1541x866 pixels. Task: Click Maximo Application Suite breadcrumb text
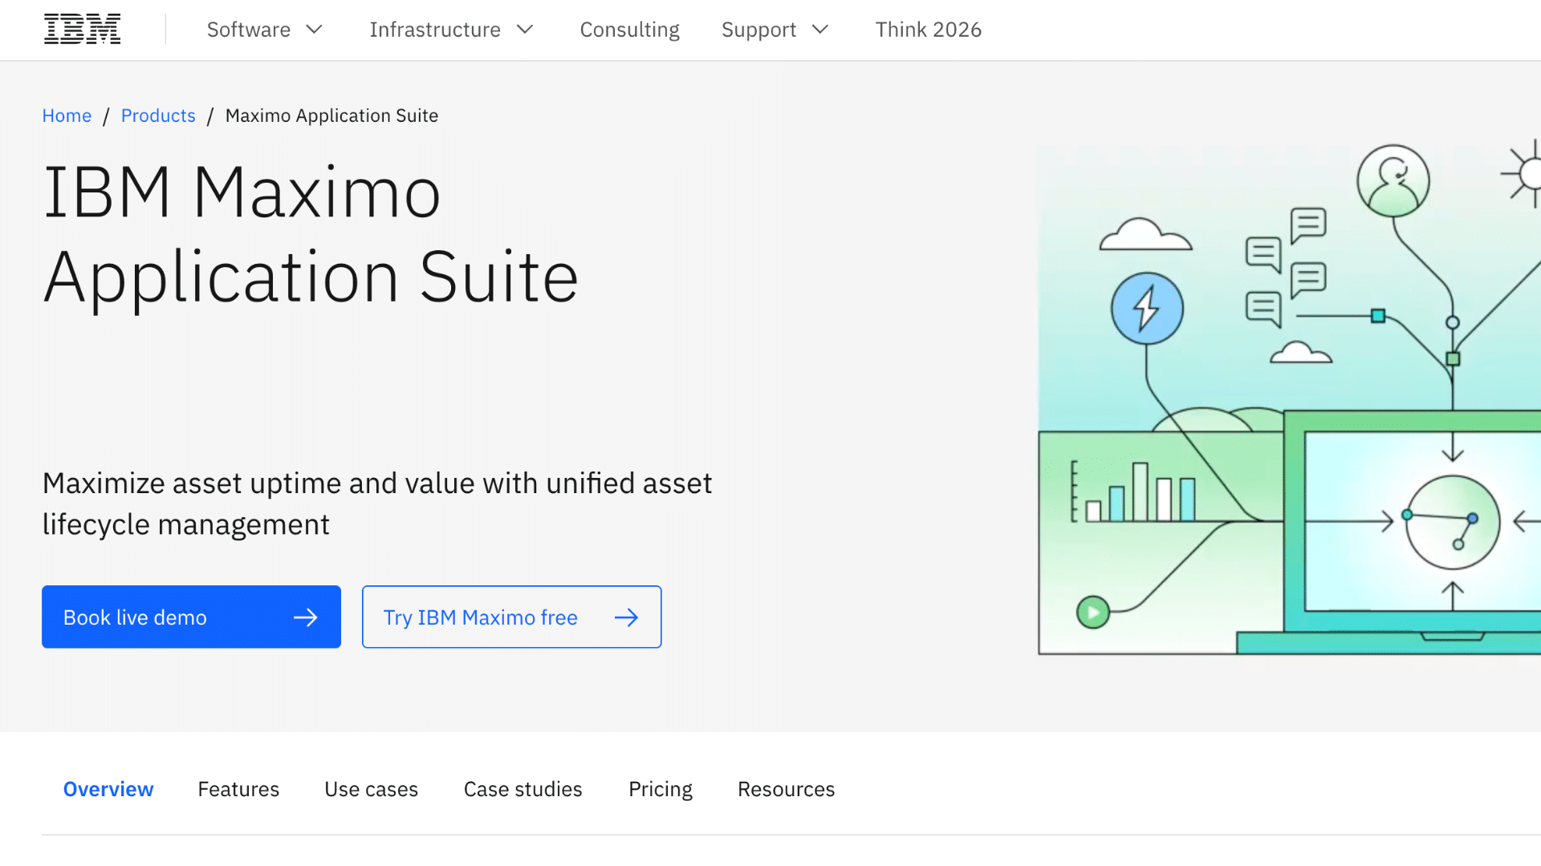tap(331, 115)
